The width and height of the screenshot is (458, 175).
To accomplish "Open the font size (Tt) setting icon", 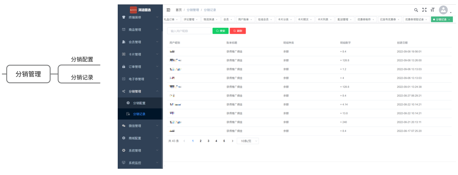I will click(x=433, y=10).
